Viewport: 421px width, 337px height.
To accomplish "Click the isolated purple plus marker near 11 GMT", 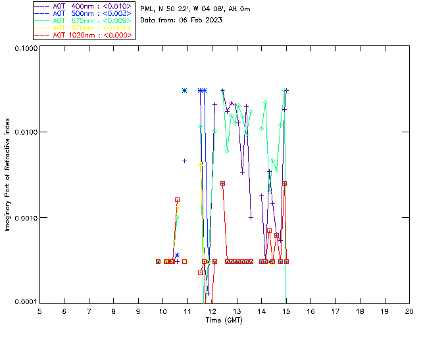I will (185, 161).
